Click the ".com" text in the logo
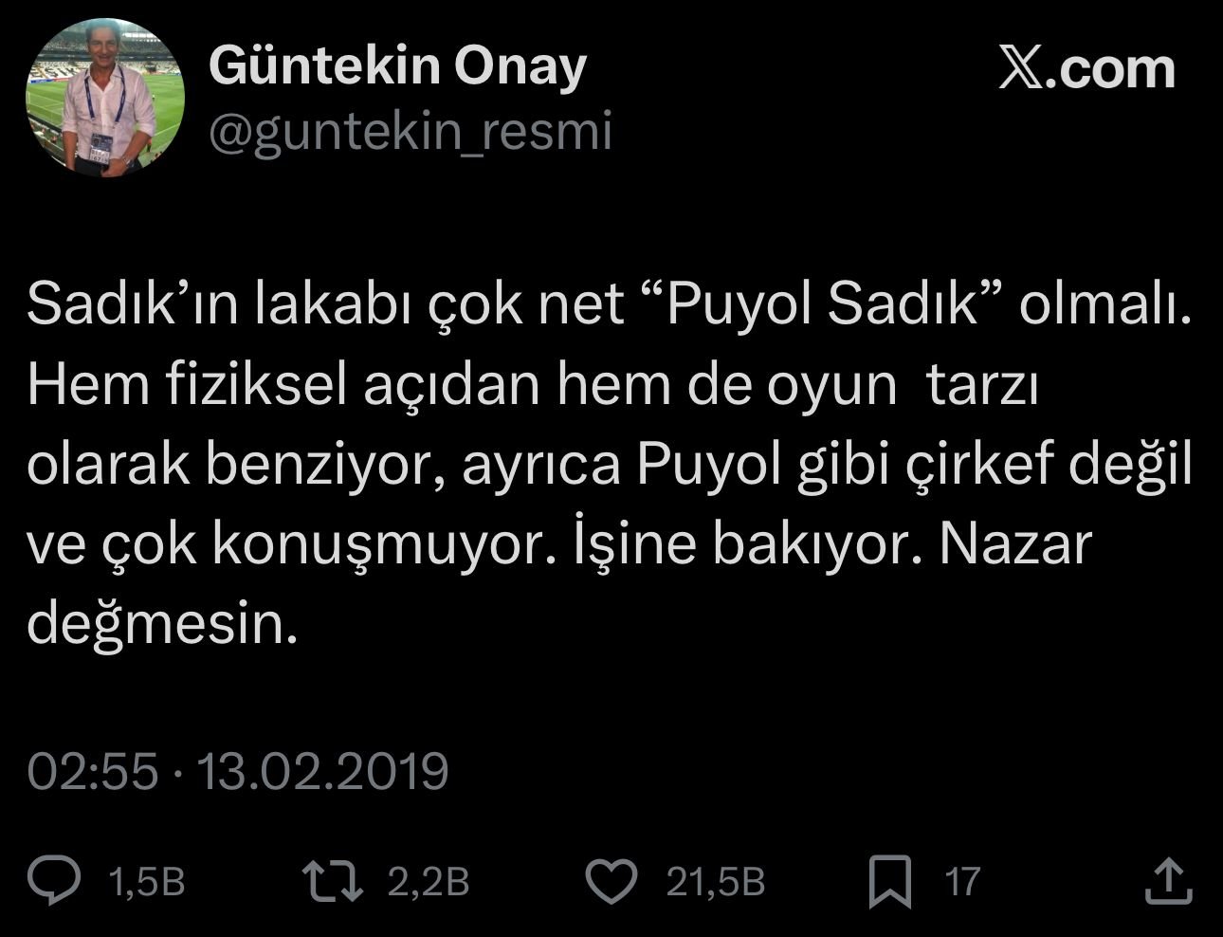The height and width of the screenshot is (937, 1223). pyautogui.click(x=1110, y=71)
